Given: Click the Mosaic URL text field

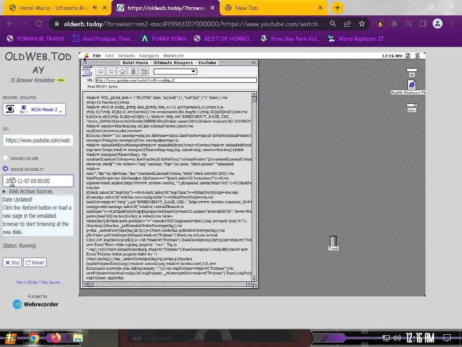Looking at the screenshot, I should (x=176, y=80).
